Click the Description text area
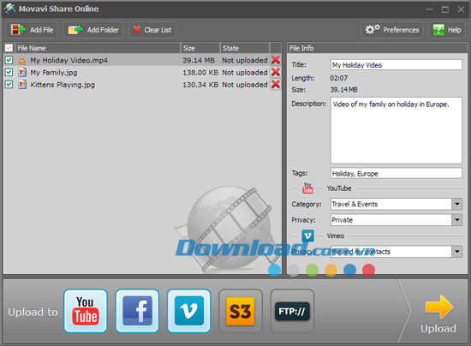This screenshot has width=471, height=346. click(x=396, y=130)
